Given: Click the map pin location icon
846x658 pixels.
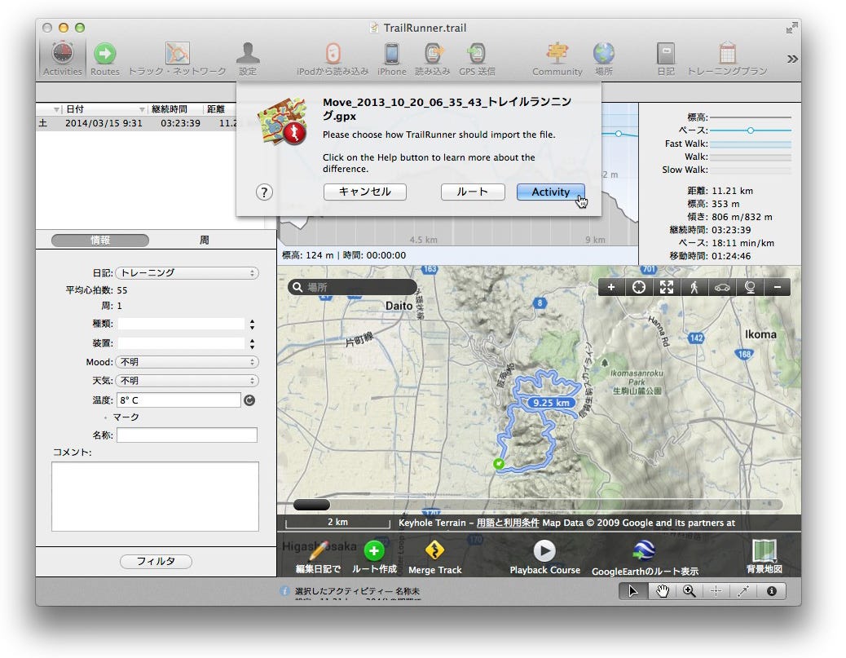Looking at the screenshot, I should coord(750,288).
